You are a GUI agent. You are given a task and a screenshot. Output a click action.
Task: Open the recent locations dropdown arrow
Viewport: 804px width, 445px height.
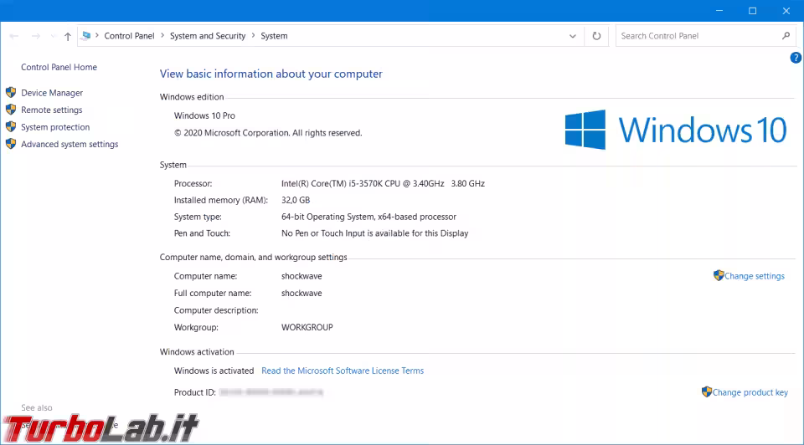pos(53,37)
